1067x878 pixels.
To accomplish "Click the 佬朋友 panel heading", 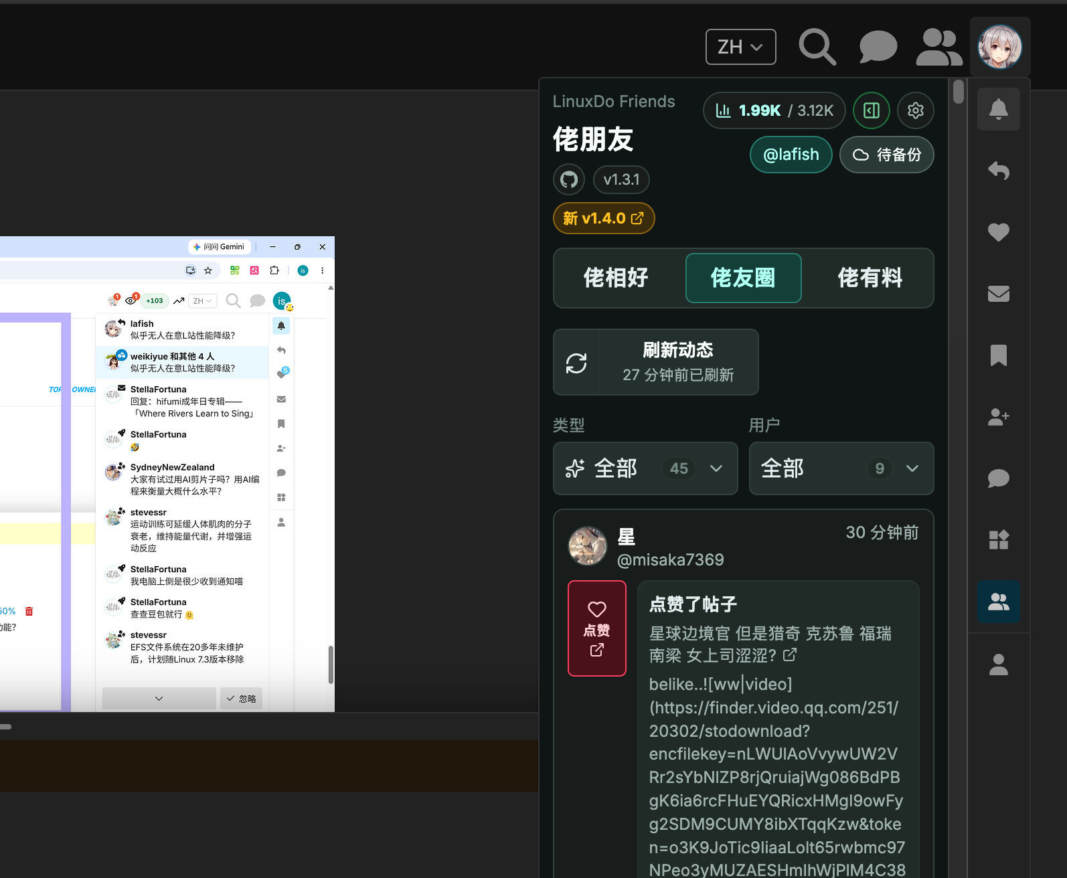I will point(593,140).
